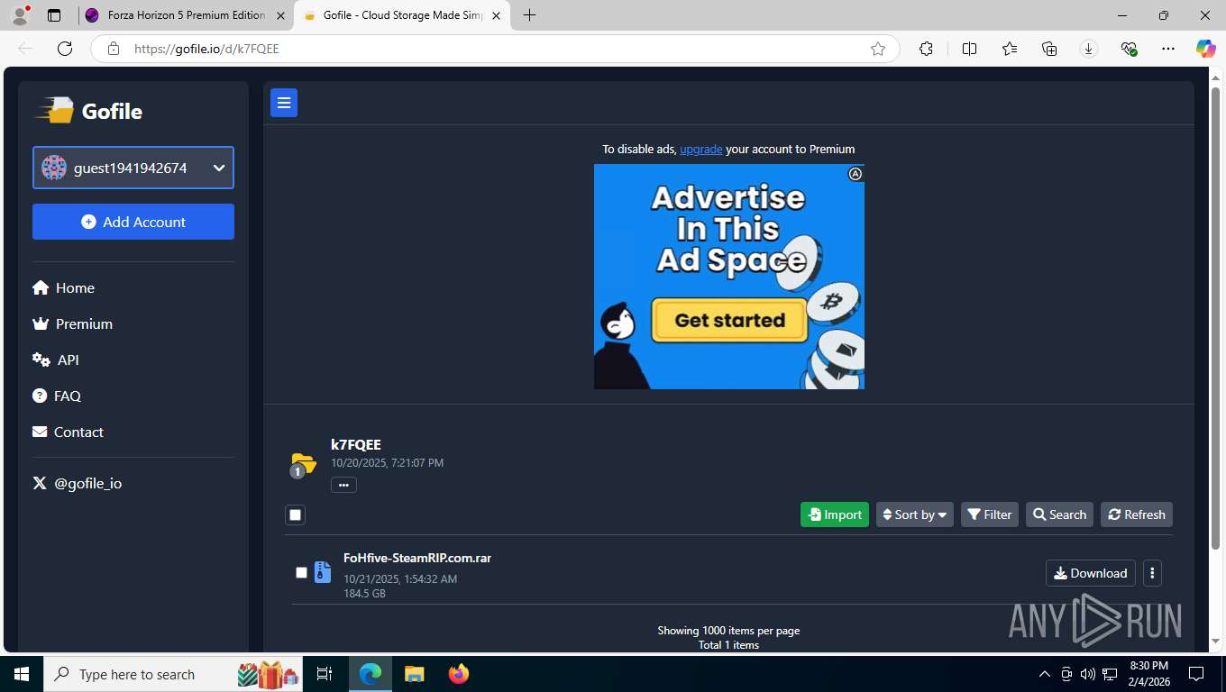The width and height of the screenshot is (1226, 692).
Task: Show hidden system tray icons
Action: pyautogui.click(x=1045, y=674)
